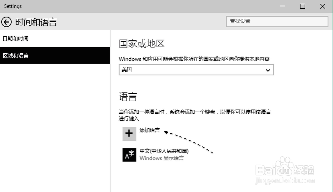Click the Settings label on the title bar

(x=13, y=6)
